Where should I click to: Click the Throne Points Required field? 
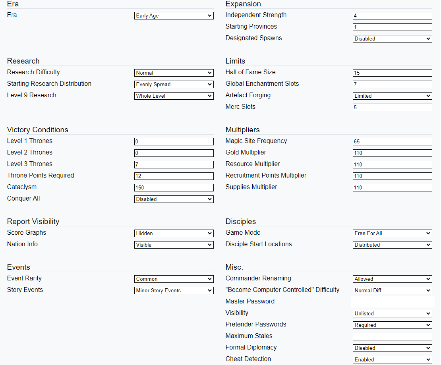pyautogui.click(x=174, y=176)
